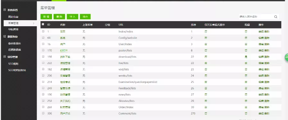The image size is (288, 120).
Task: Click the green 新增 button
Action: coord(46,17)
